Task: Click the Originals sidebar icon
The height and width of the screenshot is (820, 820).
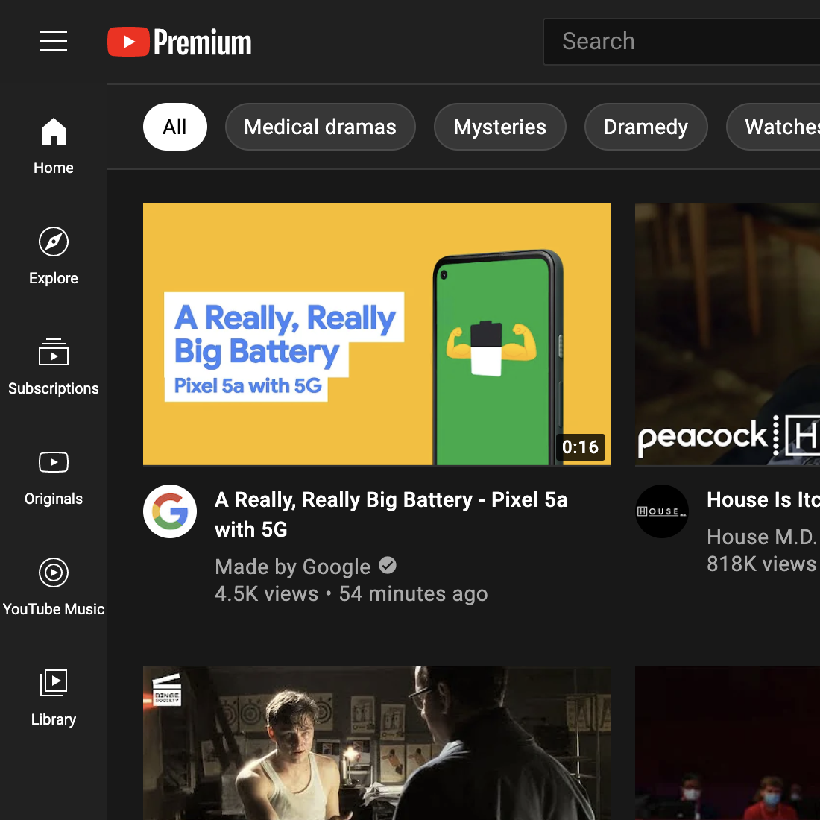Action: pos(53,462)
